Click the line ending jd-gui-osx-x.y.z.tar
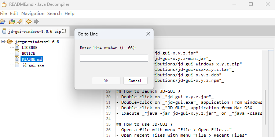The image size is (275, 137). pos(194,69)
